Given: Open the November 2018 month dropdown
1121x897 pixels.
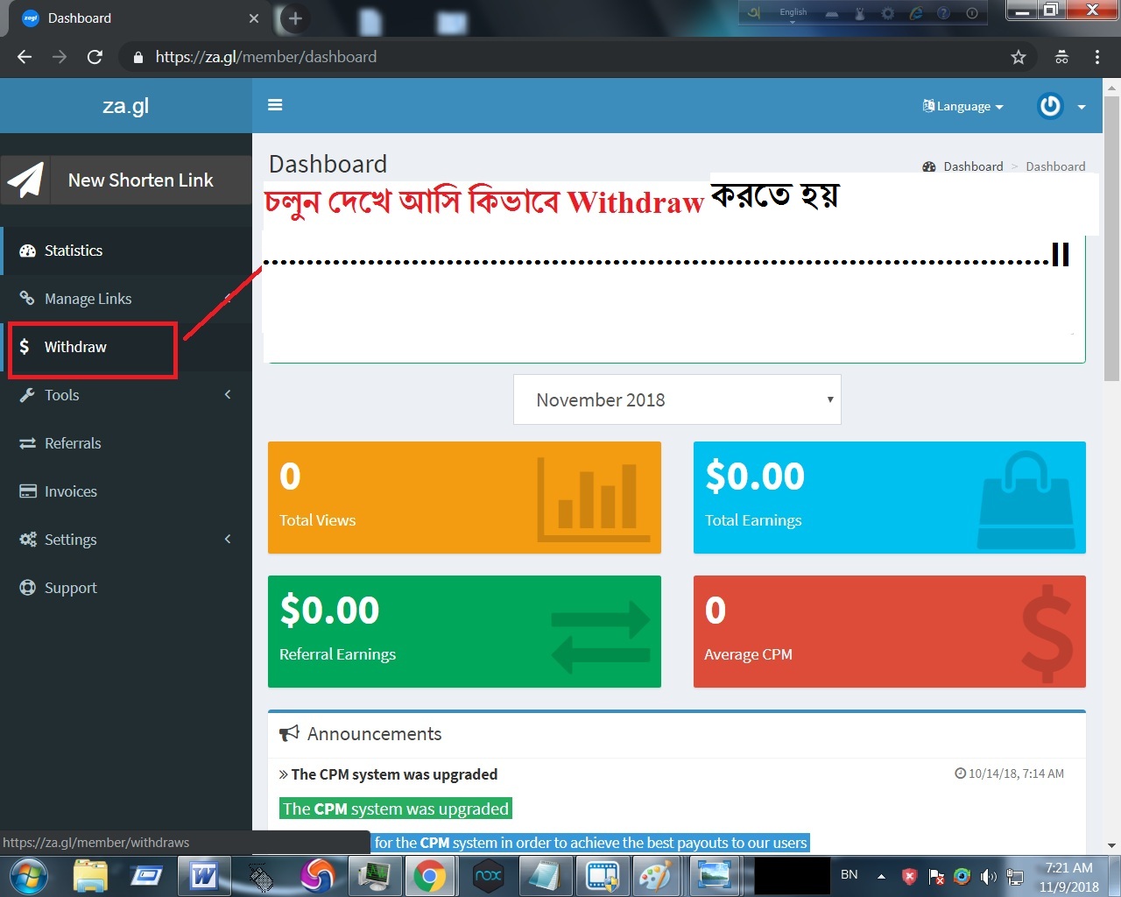Looking at the screenshot, I should coord(677,399).
